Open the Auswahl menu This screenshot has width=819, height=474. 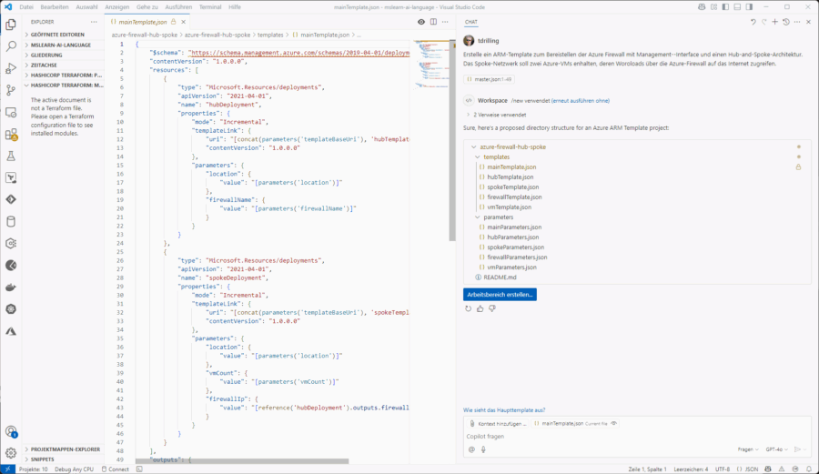click(86, 7)
